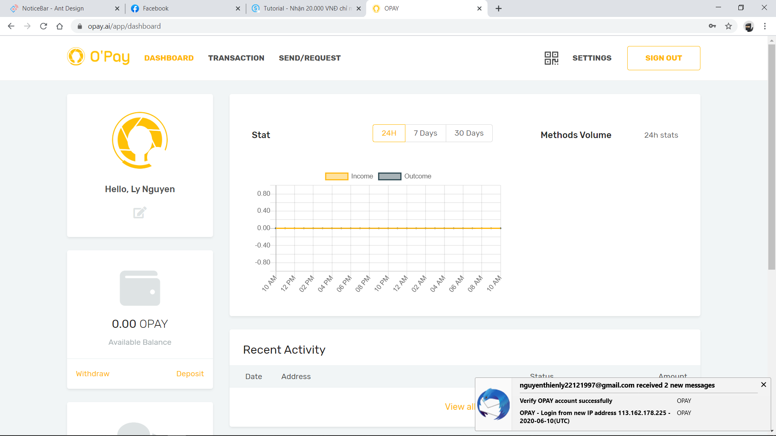Click the saved passwords key icon
The image size is (776, 436).
712,26
